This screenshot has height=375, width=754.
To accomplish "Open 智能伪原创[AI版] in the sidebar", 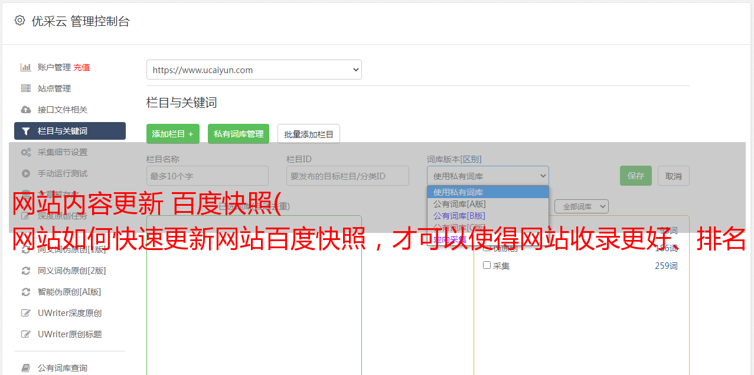I will tap(70, 292).
